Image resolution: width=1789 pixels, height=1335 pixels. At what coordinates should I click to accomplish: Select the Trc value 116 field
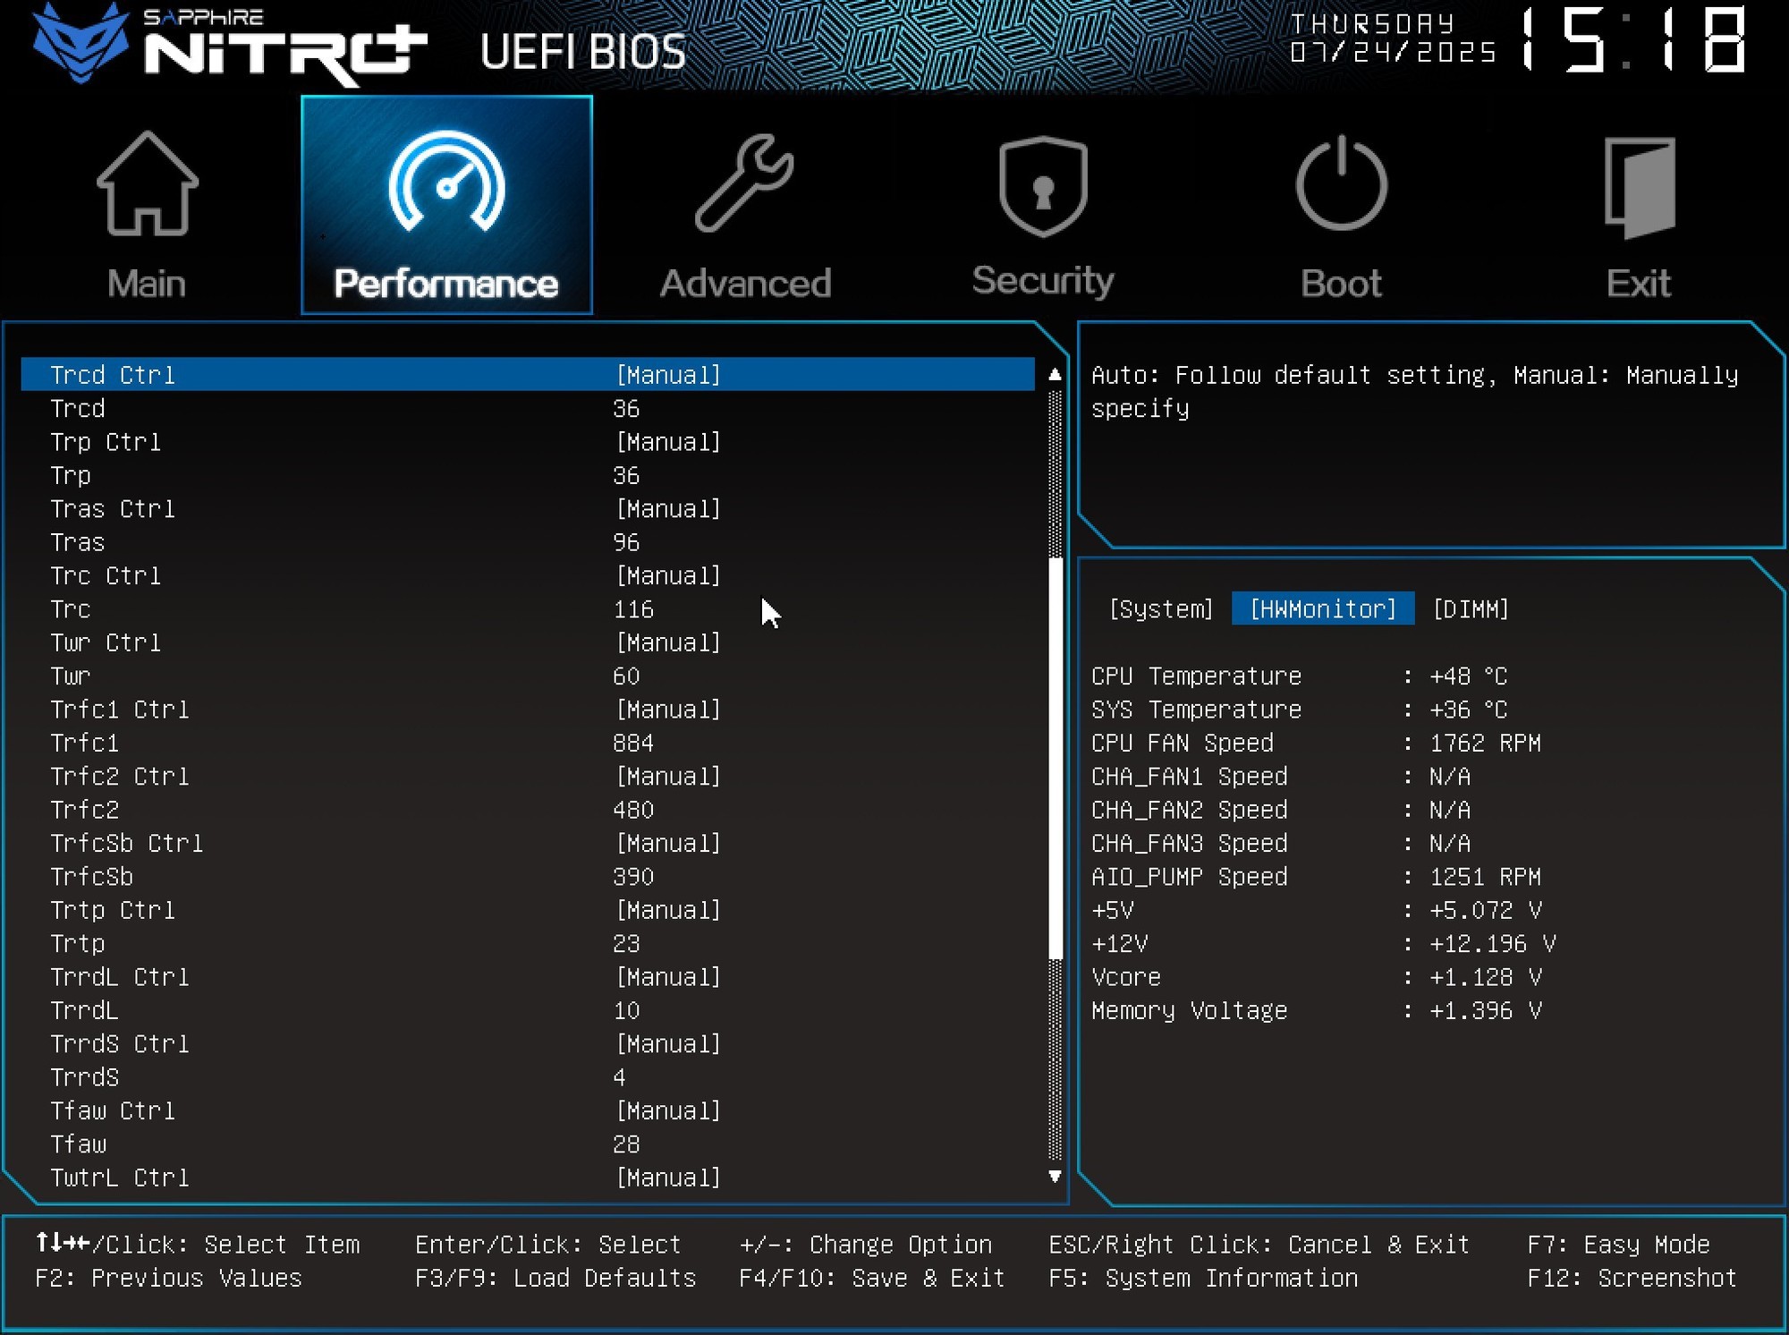pos(632,609)
